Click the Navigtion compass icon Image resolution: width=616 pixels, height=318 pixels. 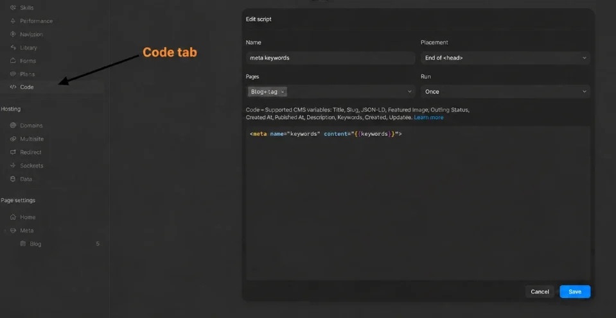13,34
